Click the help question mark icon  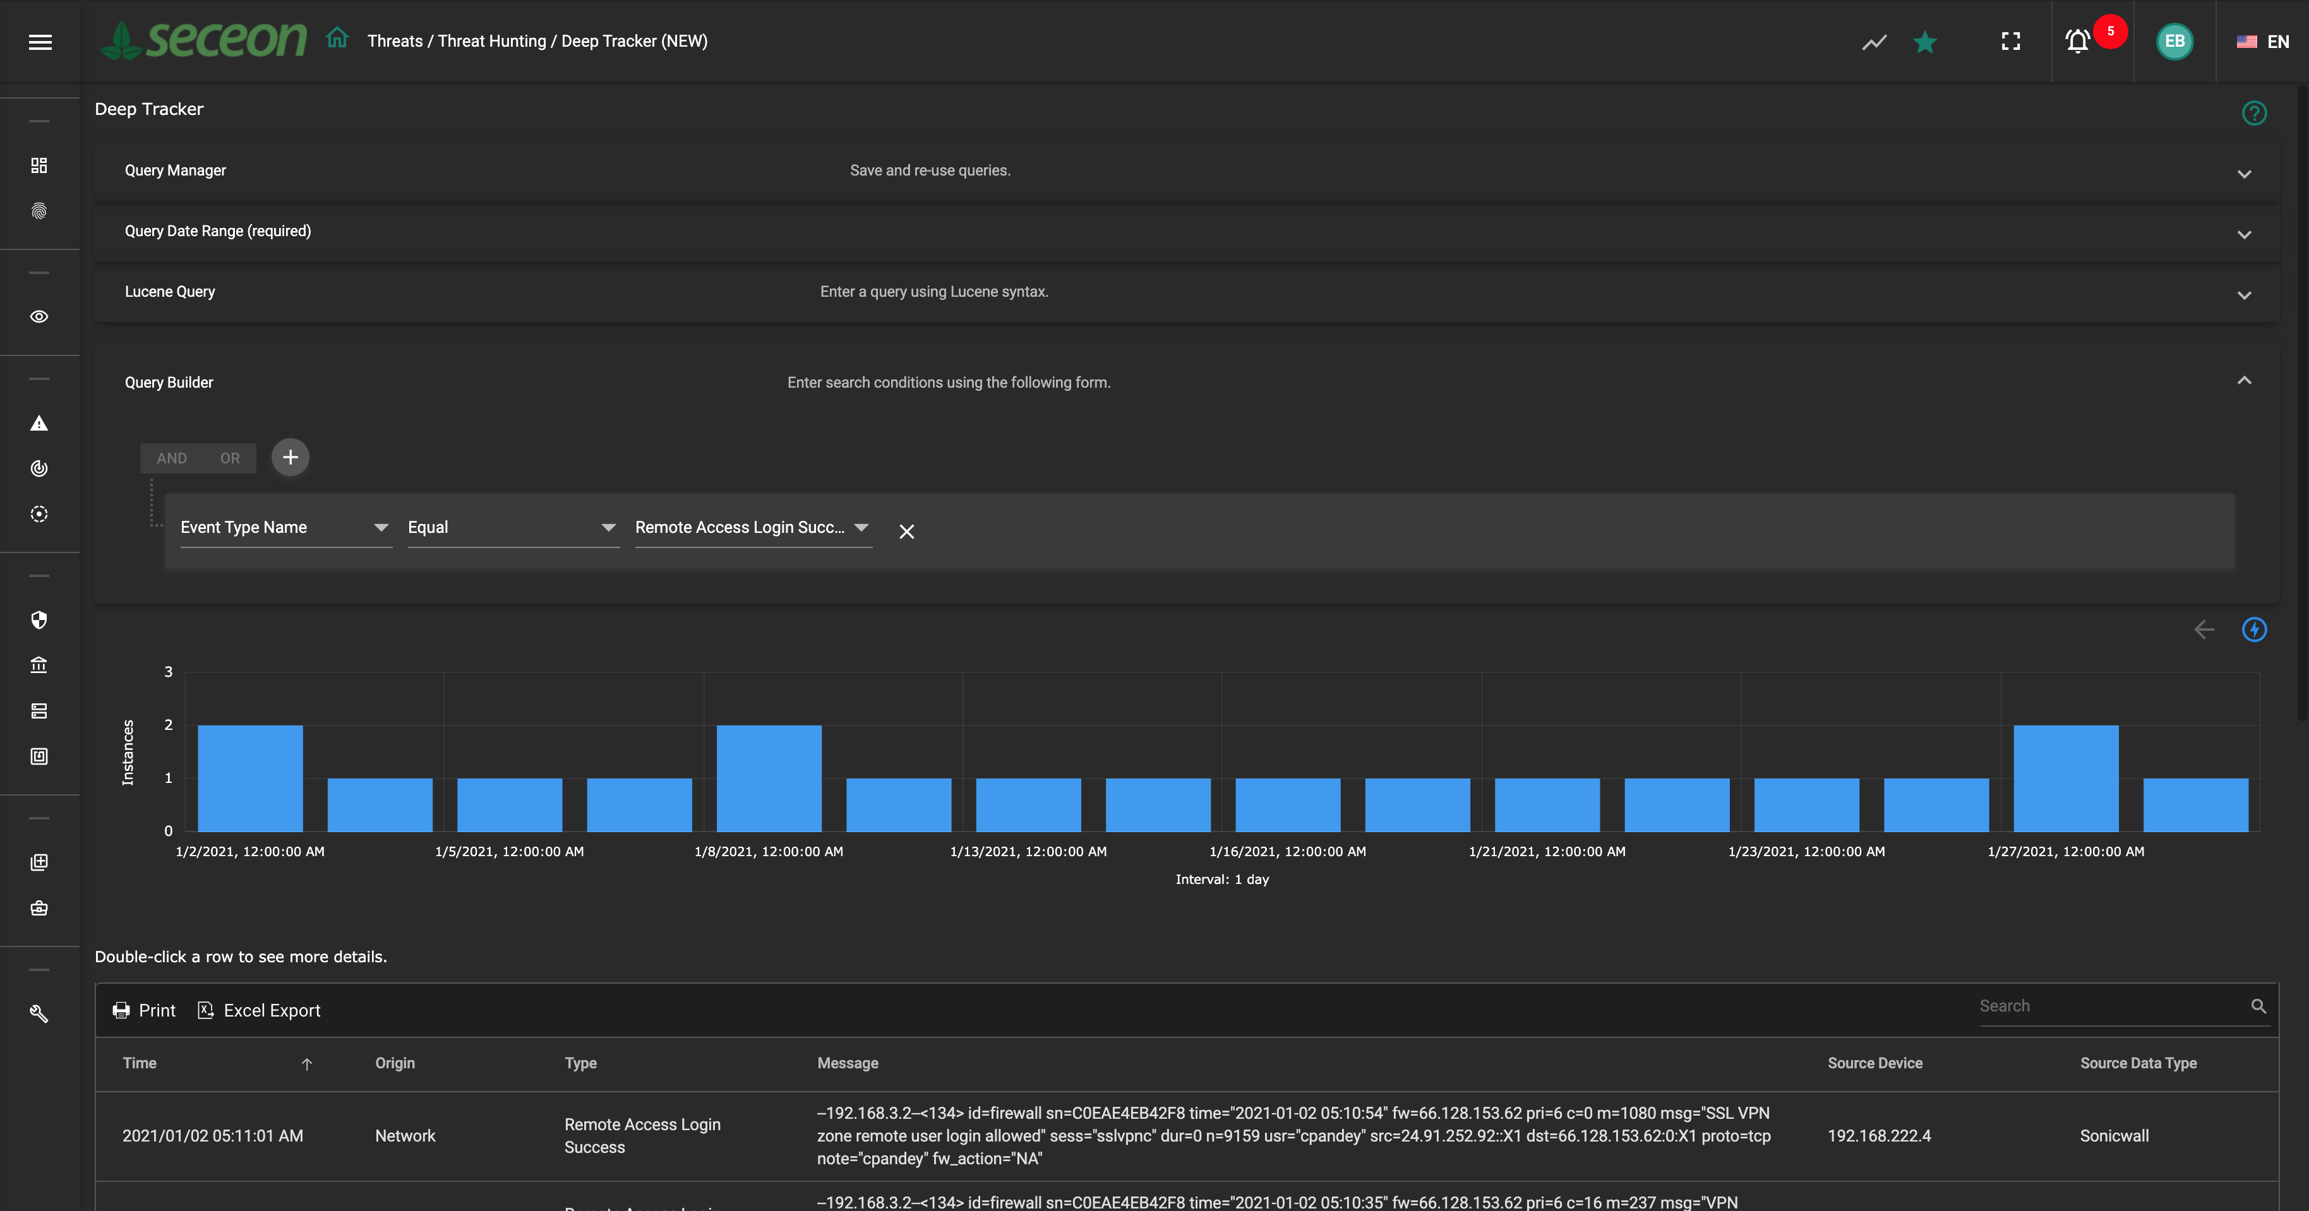coord(2253,113)
